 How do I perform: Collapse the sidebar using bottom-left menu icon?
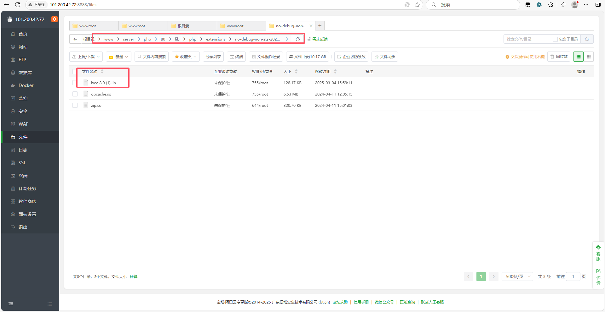pyautogui.click(x=11, y=304)
